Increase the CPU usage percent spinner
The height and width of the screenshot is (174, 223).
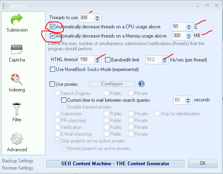(x=189, y=26)
